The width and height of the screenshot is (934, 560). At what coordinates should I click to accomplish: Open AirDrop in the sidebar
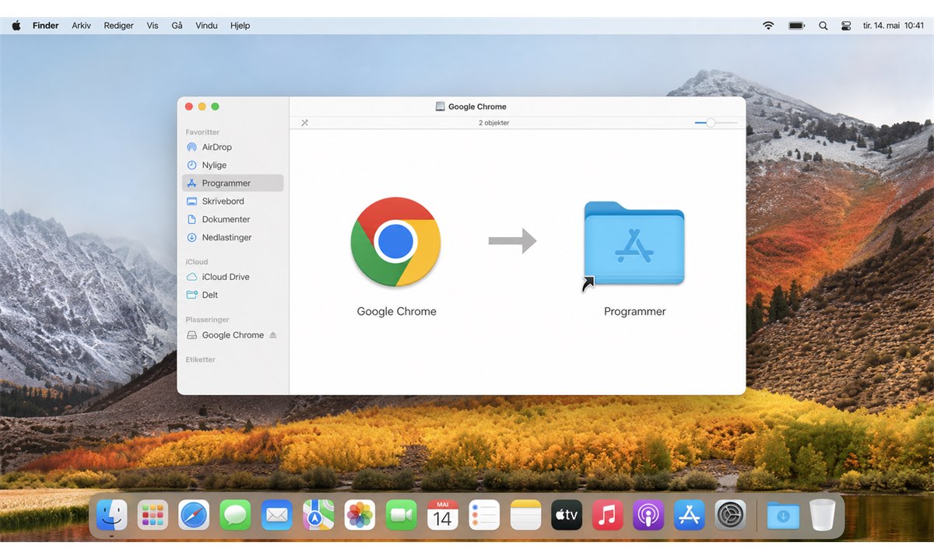coord(217,147)
